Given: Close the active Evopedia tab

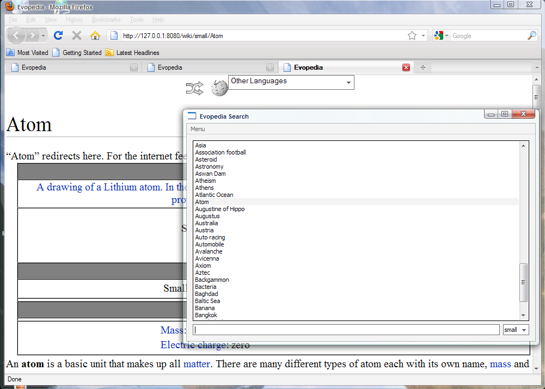Looking at the screenshot, I should click(x=406, y=67).
